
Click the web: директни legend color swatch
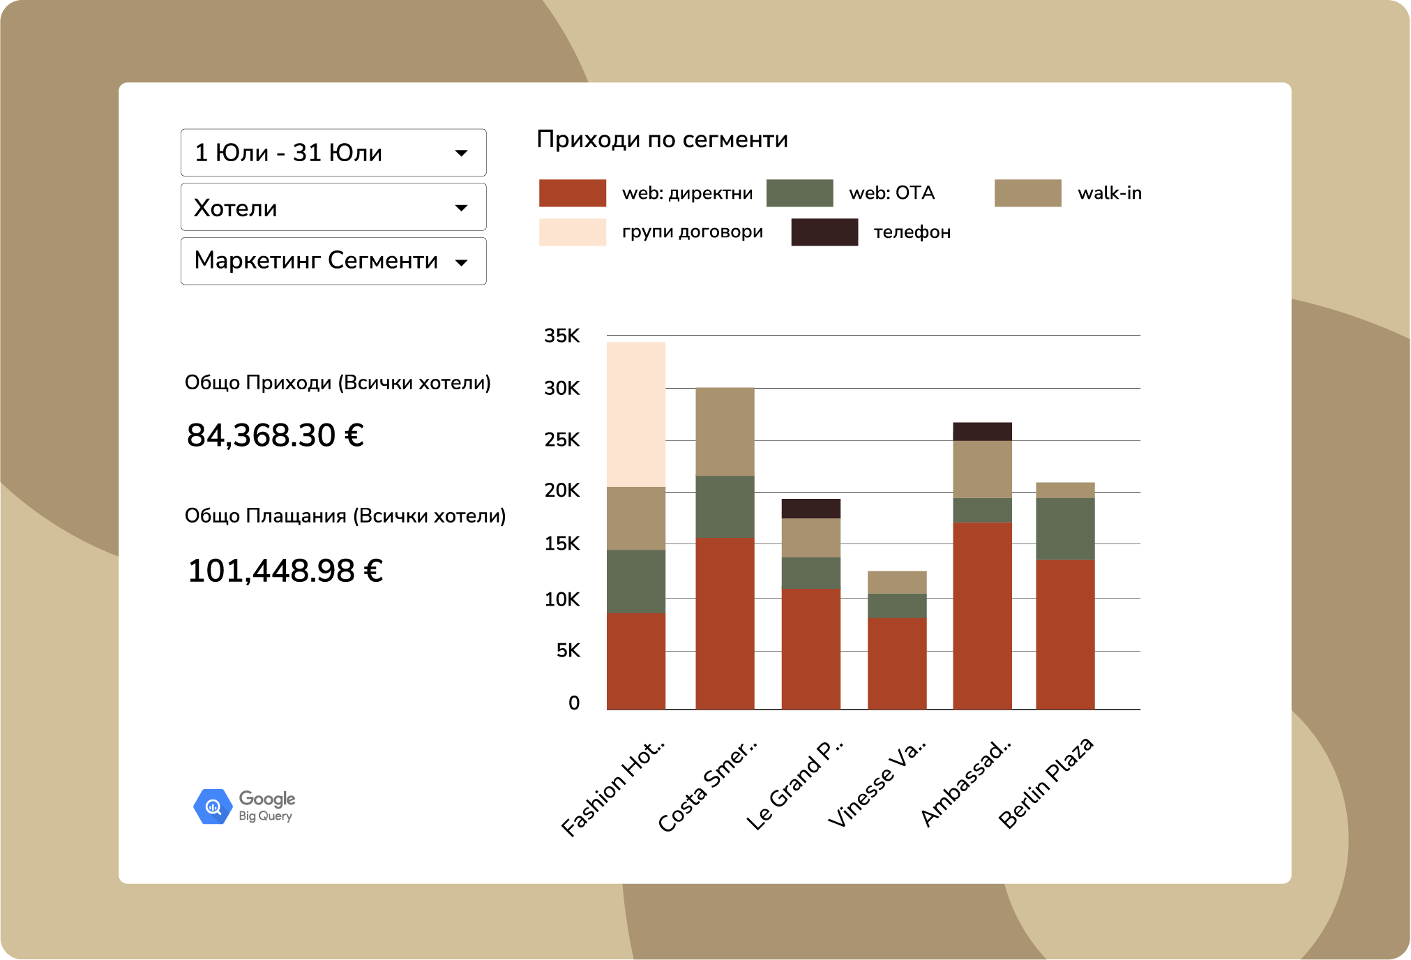point(572,193)
